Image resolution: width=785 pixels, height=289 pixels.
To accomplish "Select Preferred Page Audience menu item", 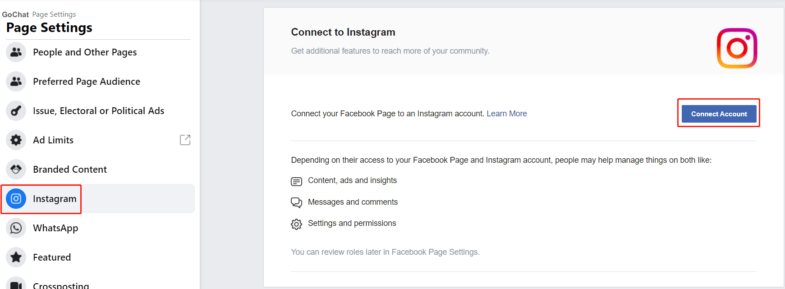I will [x=87, y=82].
